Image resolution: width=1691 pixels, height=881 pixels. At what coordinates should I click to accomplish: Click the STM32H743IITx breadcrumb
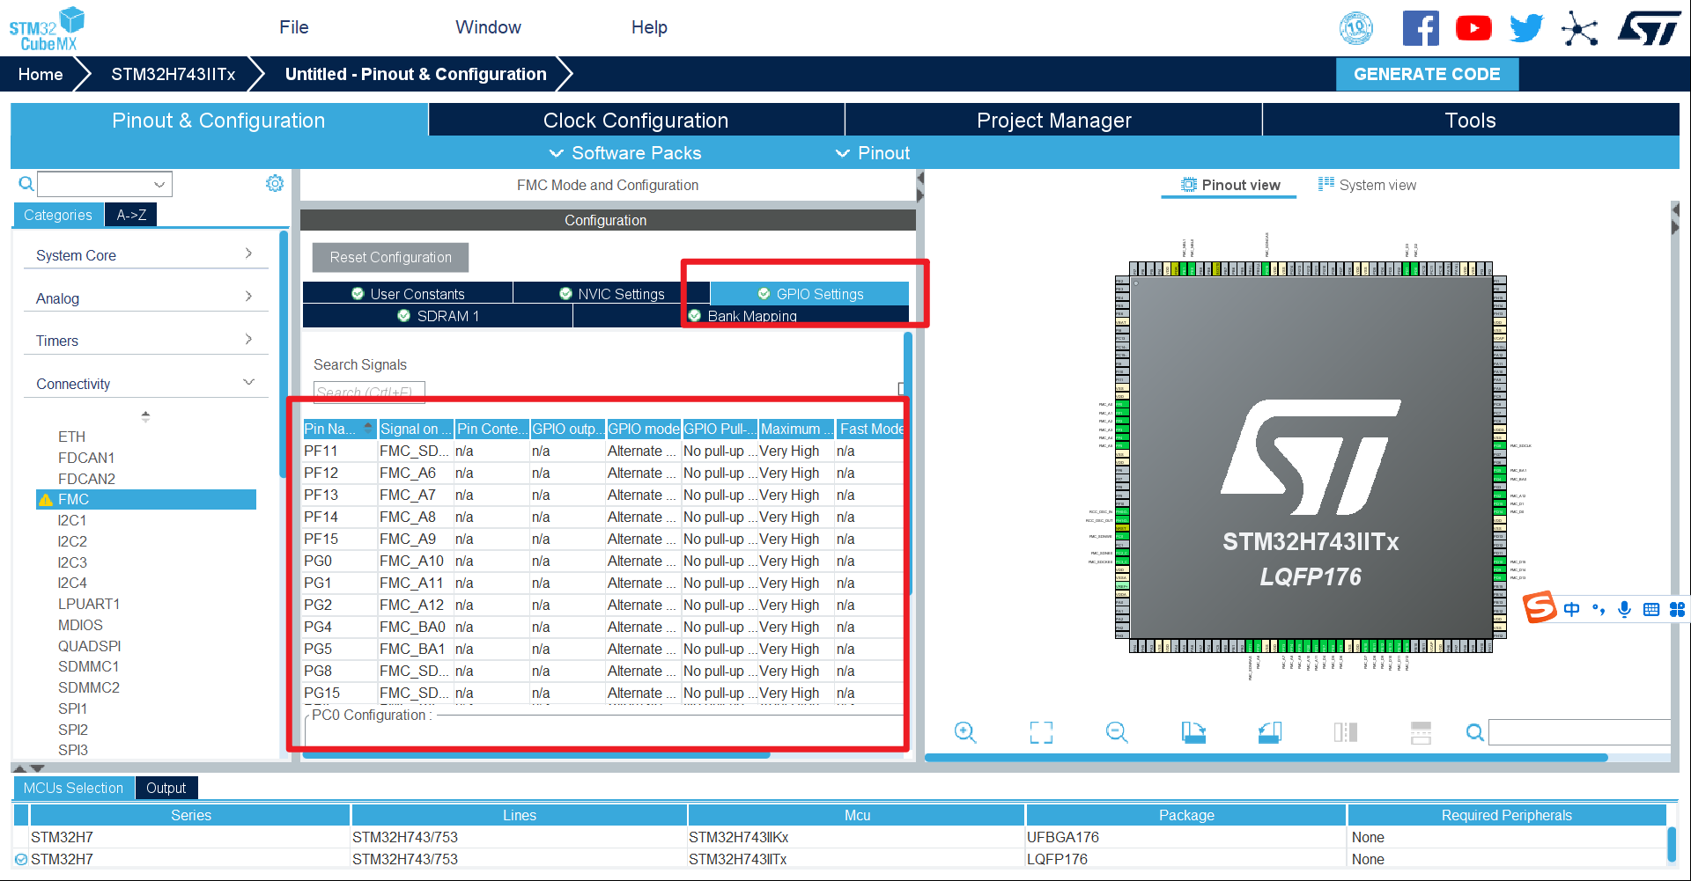point(173,74)
